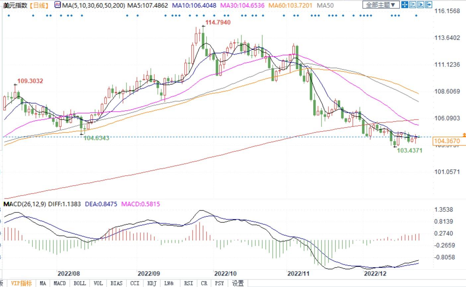Select the BOLL indicator tab
The width and height of the screenshot is (466, 287).
click(80, 283)
